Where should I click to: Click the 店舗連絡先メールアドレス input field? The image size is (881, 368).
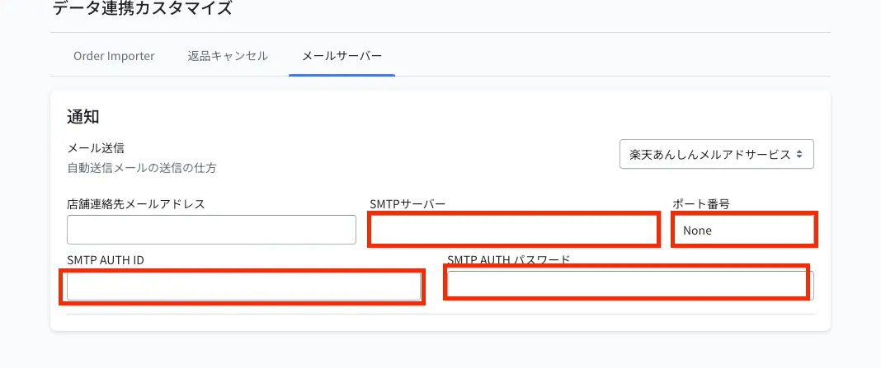click(x=211, y=230)
